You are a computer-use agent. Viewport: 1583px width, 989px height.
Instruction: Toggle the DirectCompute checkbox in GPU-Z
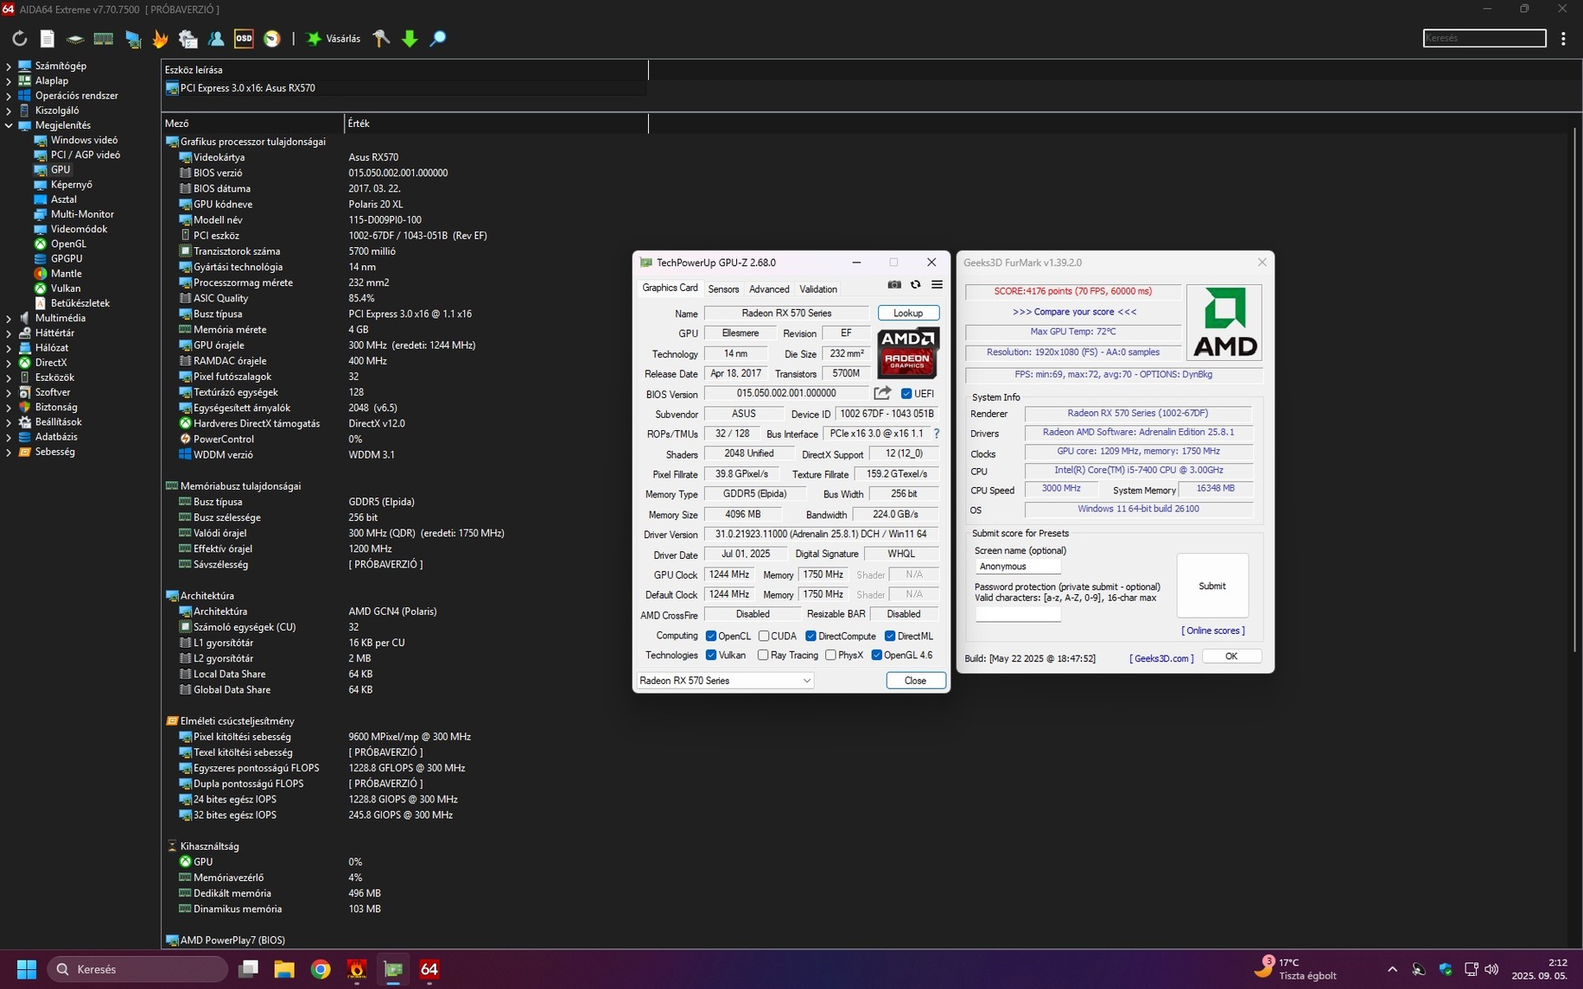point(811,637)
